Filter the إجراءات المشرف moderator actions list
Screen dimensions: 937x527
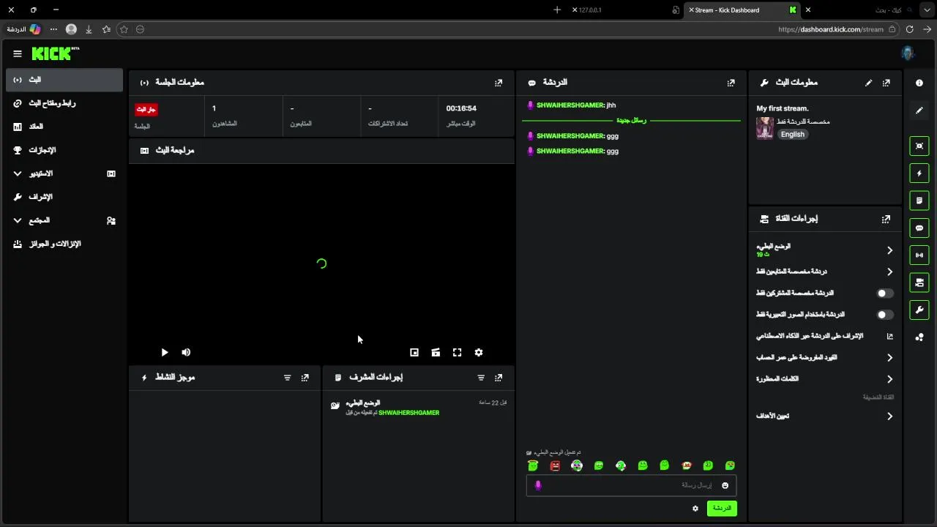[481, 378]
